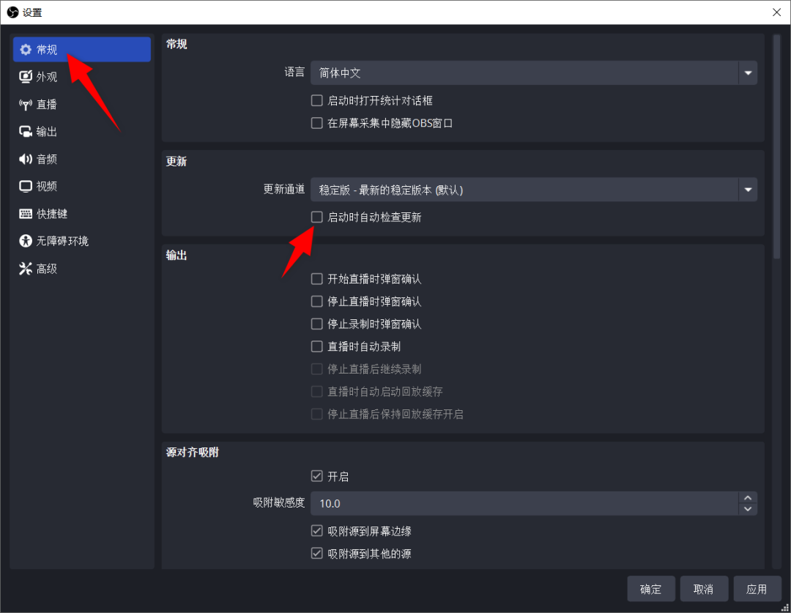
Task: Open the 直播 stream antenna icon
Action: tap(25, 105)
